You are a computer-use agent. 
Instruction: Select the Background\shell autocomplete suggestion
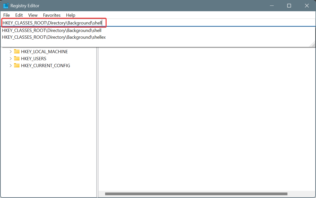tap(158, 30)
